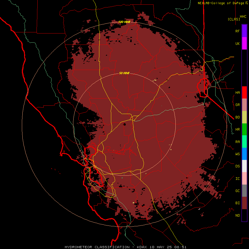The width and height of the screenshot is (249, 249).
Task: Click the WS blue legend swatch
Action: click(x=244, y=154)
